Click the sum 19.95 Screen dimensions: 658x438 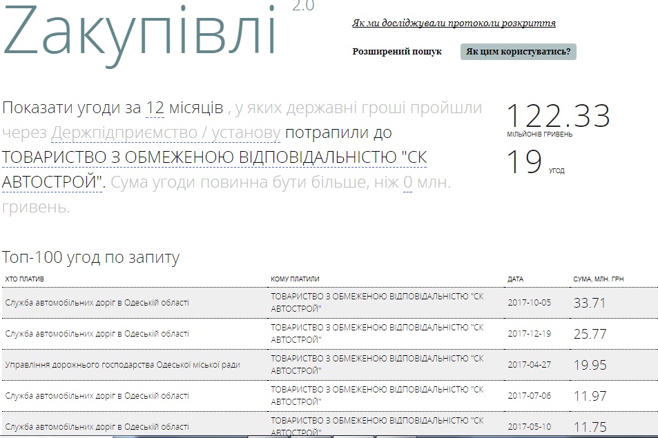[590, 365]
